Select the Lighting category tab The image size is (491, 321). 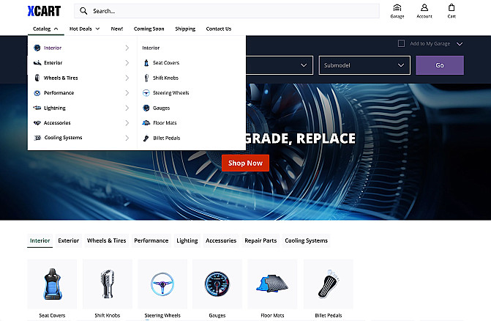(x=187, y=240)
